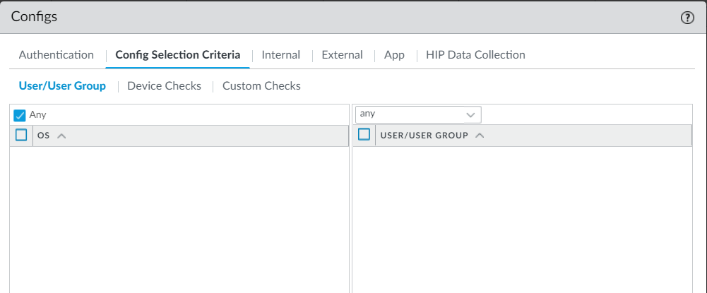Go to the Internal tab
This screenshot has height=293, width=707.
tap(280, 54)
